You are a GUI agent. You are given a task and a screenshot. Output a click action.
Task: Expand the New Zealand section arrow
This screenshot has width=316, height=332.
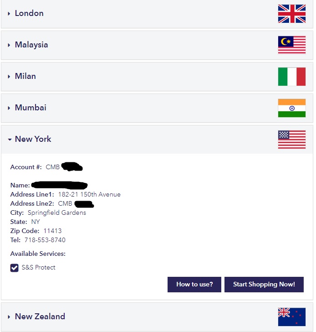9,317
